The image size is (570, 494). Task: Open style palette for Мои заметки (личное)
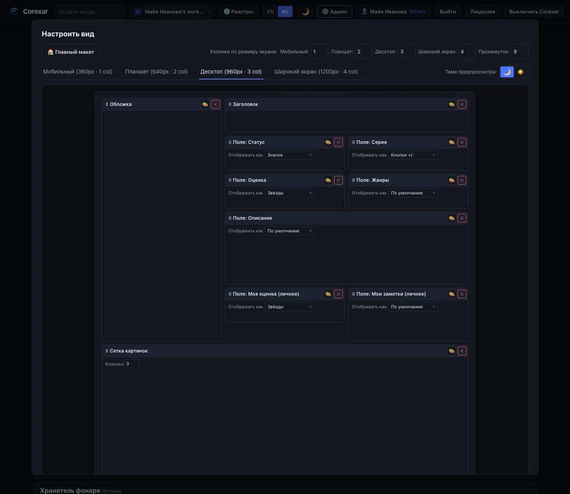452,294
